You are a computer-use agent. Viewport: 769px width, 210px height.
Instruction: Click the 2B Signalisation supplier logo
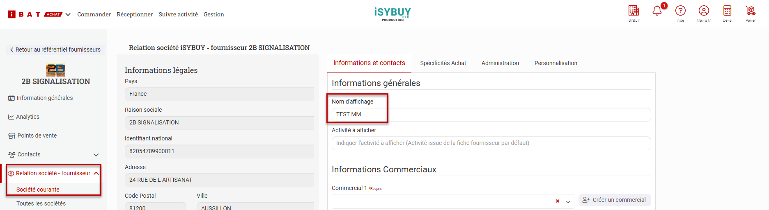(56, 70)
